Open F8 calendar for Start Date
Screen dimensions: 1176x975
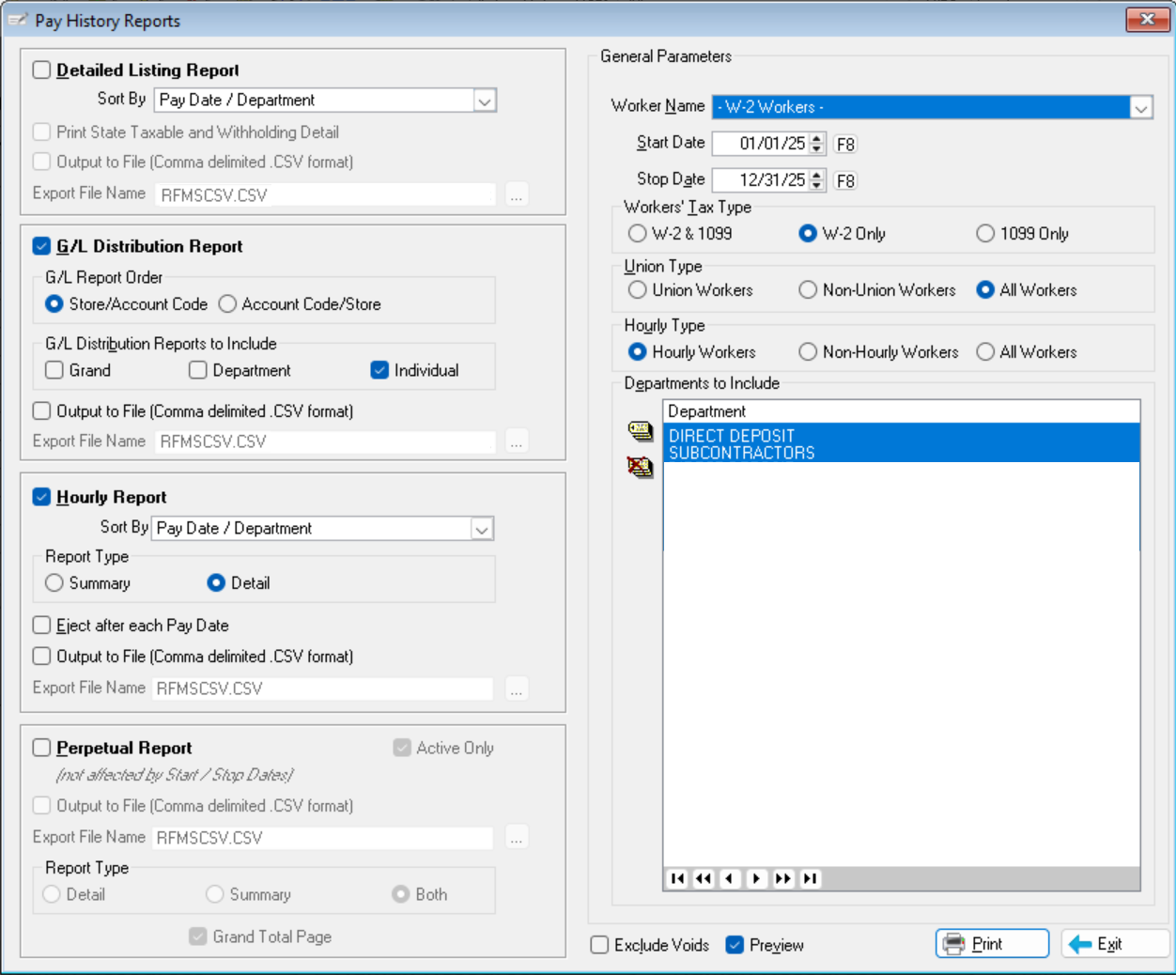(x=845, y=144)
